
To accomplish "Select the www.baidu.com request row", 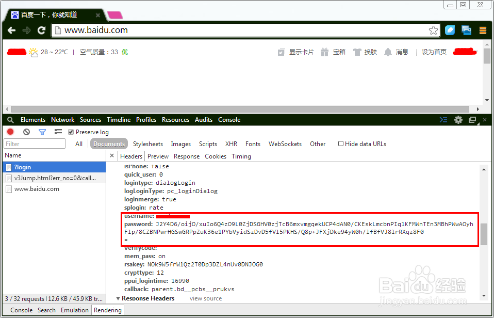I will click(55, 189).
